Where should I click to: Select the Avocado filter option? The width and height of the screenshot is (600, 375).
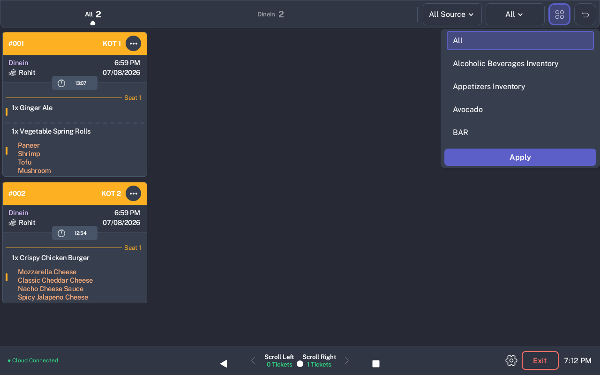click(520, 110)
